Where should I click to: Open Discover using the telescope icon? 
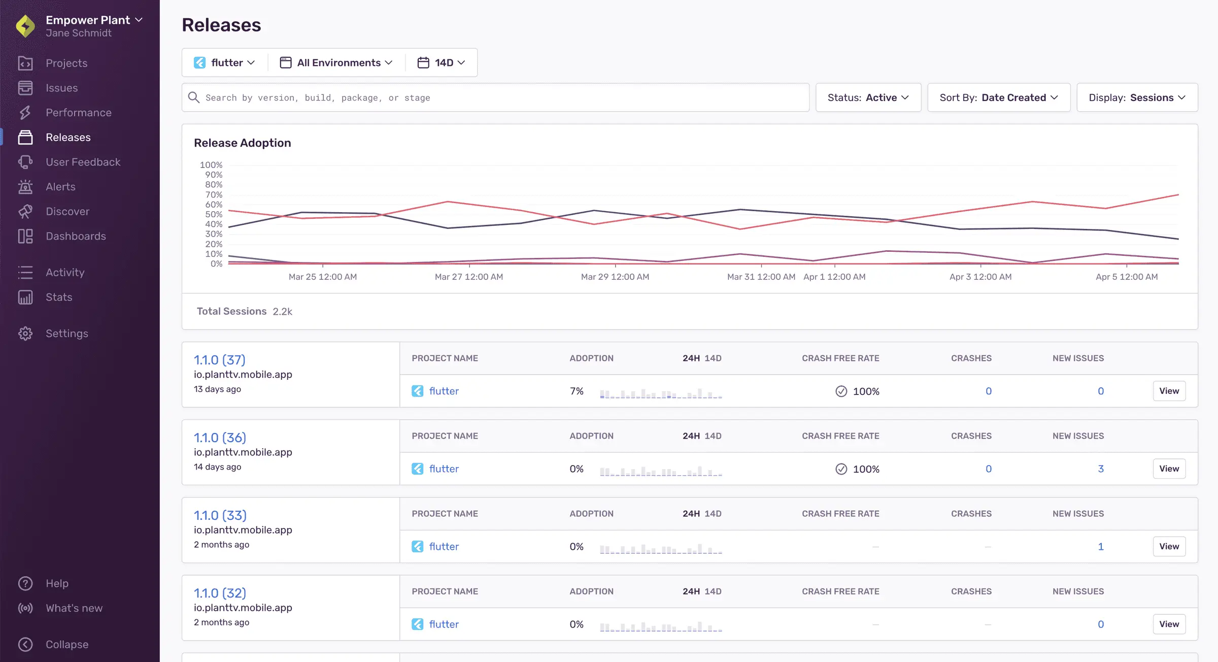25,211
